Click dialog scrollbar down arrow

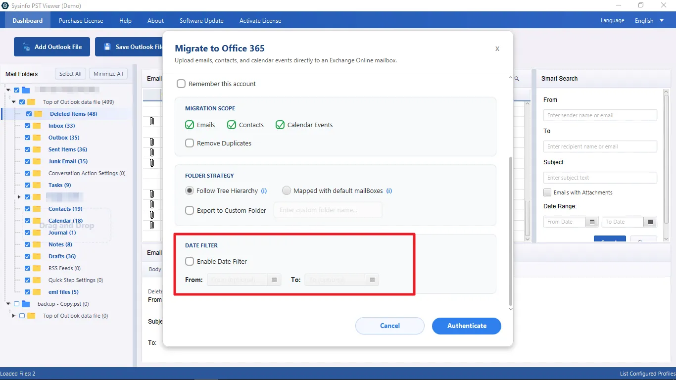point(511,309)
